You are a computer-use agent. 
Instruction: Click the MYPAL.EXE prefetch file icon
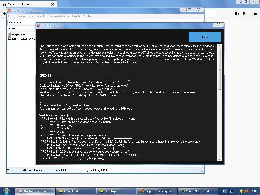(x=10, y=39)
